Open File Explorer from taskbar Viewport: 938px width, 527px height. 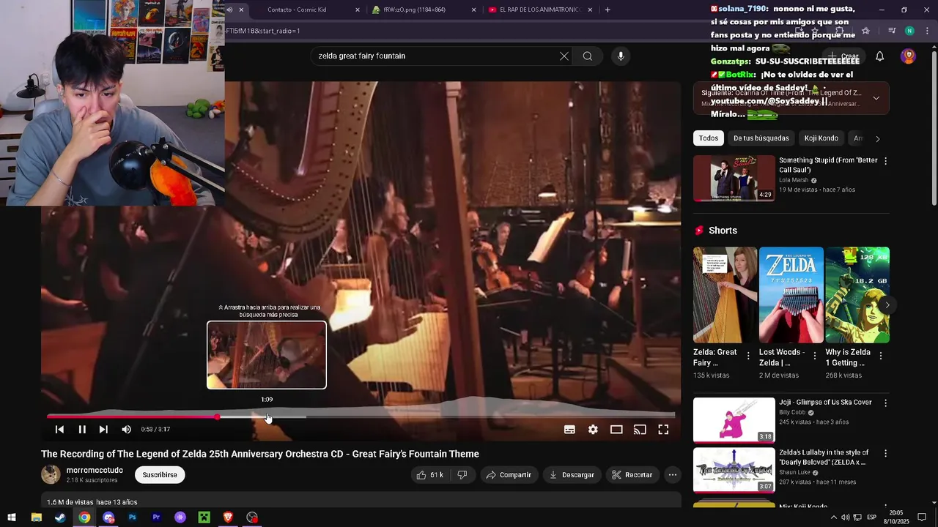(37, 517)
